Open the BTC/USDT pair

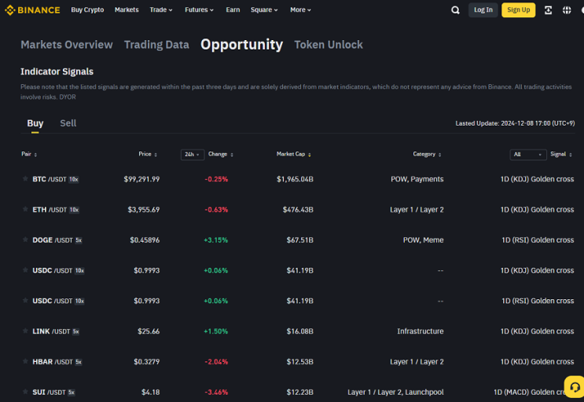coord(50,179)
